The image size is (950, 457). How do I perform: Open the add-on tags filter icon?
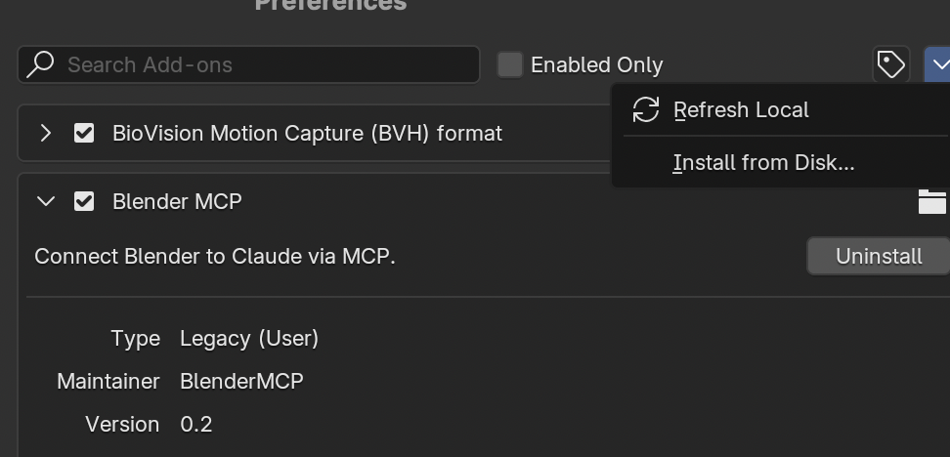pos(891,64)
